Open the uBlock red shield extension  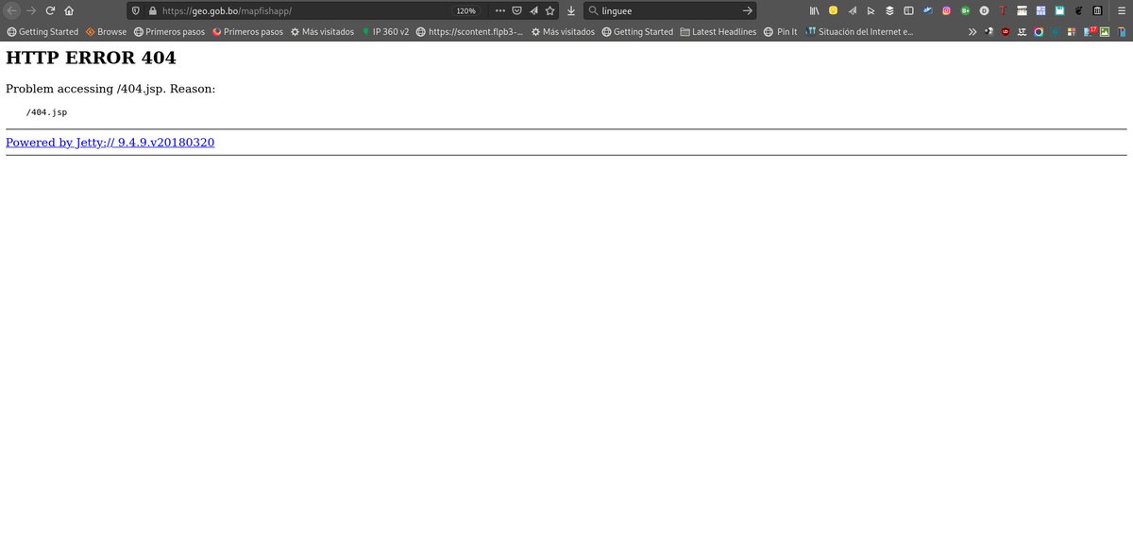(x=1006, y=31)
